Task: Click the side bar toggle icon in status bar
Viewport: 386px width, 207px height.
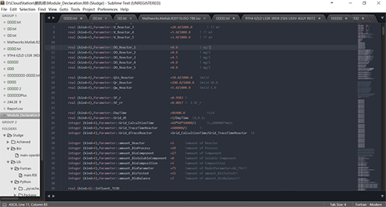Action: coord(3,204)
